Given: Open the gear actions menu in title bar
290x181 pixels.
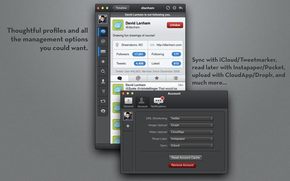Looking at the screenshot, I should click(174, 8).
